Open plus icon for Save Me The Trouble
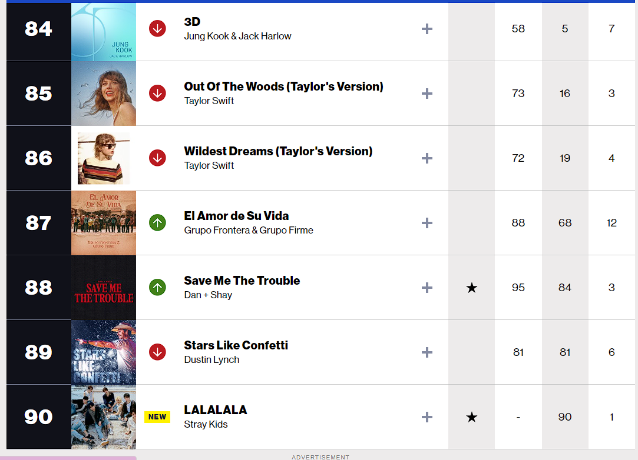The height and width of the screenshot is (460, 638). point(427,288)
